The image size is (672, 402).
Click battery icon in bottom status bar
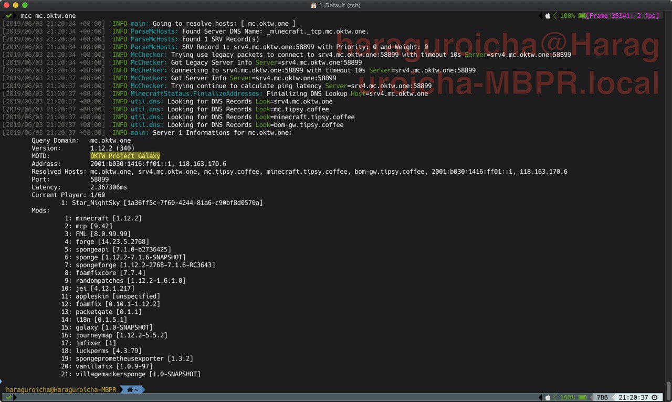(582, 397)
